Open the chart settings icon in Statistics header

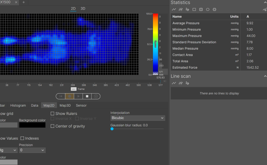(265, 9)
